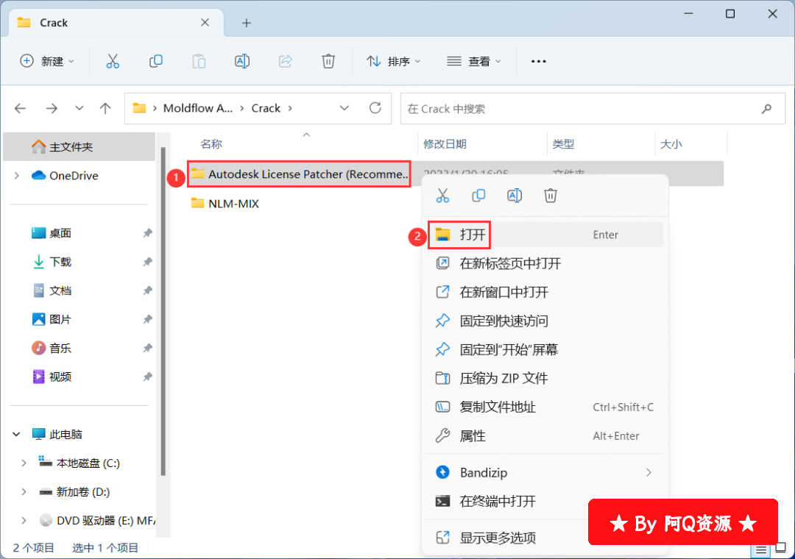Viewport: 795px width, 559px height.
Task: Select the Autodesk License Patcher folder
Action: [x=299, y=174]
